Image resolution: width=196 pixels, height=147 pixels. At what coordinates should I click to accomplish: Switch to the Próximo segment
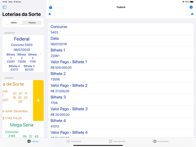[x=32, y=23]
